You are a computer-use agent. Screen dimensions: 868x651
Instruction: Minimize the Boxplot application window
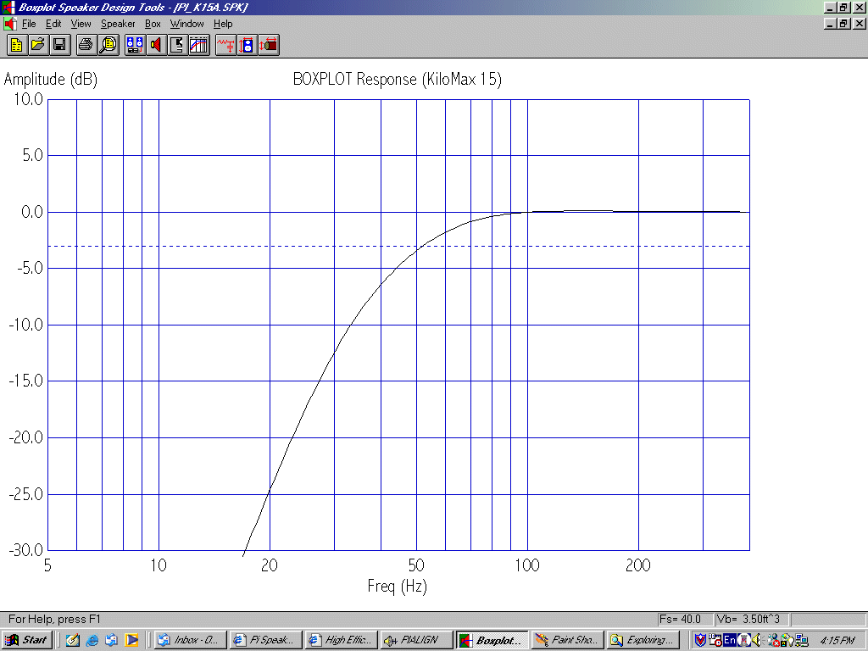tap(829, 8)
